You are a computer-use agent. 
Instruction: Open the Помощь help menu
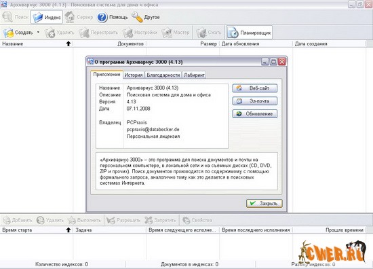click(x=113, y=17)
